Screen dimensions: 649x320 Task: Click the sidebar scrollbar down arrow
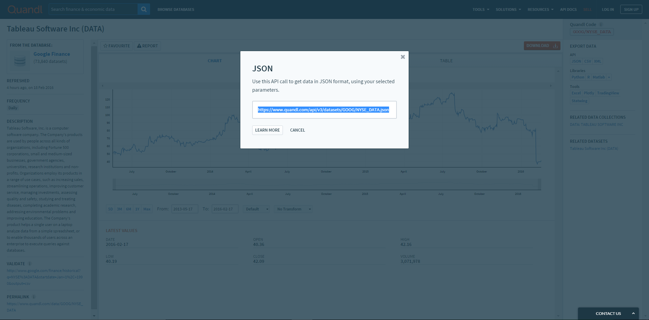click(x=94, y=316)
